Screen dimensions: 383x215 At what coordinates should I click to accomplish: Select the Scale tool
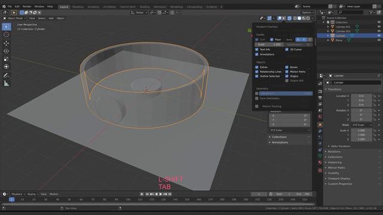tap(7, 59)
